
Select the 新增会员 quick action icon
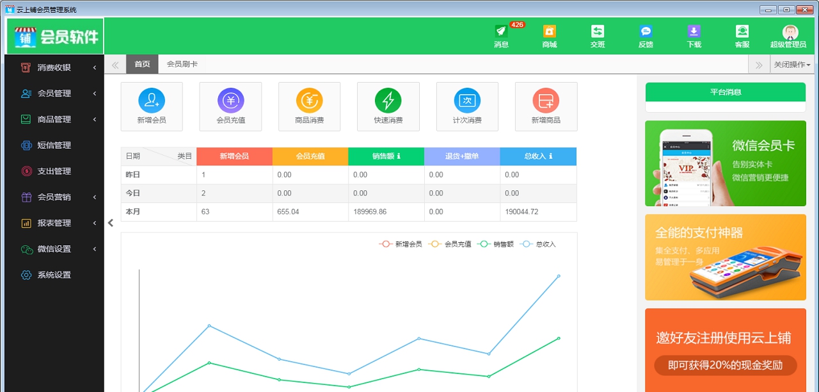pos(152,106)
